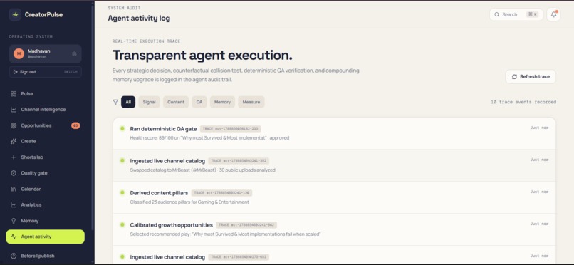Click 'Ran deterministic QA gate' title
This screenshot has height=265, width=574.
(163, 129)
